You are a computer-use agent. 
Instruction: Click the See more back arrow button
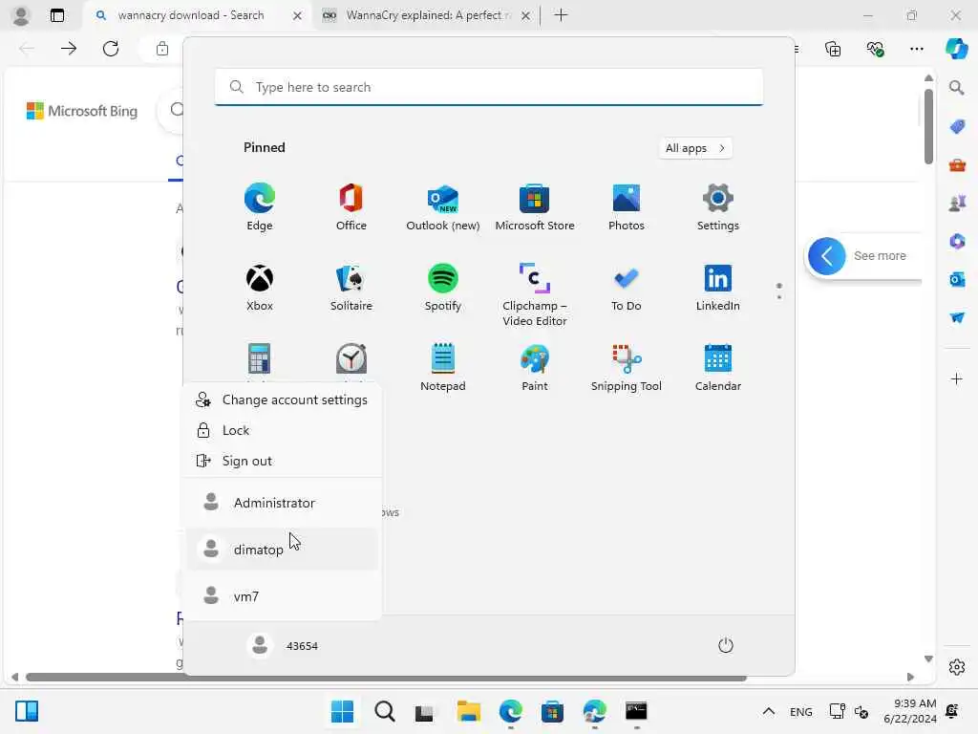click(x=826, y=256)
